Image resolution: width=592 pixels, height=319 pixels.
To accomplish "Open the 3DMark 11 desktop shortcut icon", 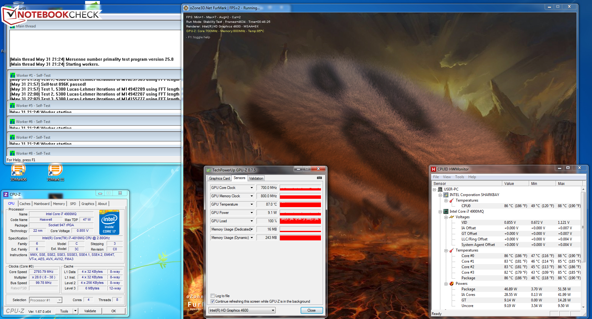I will pos(55,170).
